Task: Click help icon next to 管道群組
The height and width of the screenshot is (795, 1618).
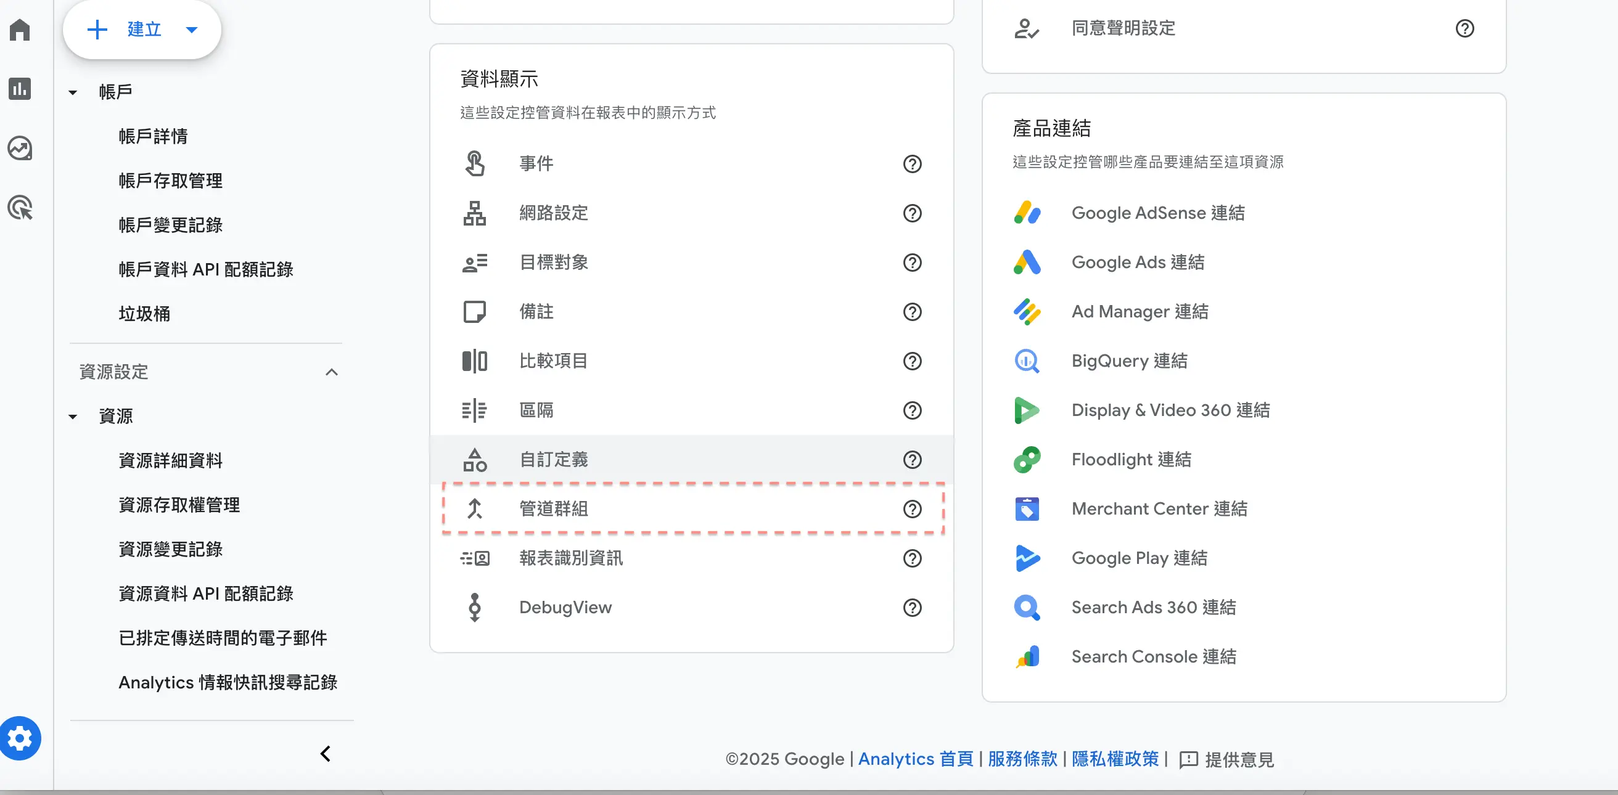Action: (x=912, y=508)
